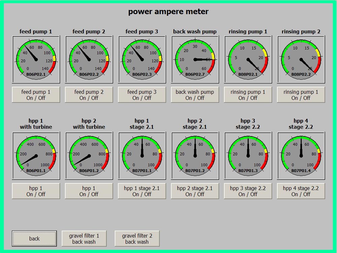Click the feed pump 1 ampere gauge
Image resolution: width=337 pixels, height=253 pixels.
click(x=36, y=59)
